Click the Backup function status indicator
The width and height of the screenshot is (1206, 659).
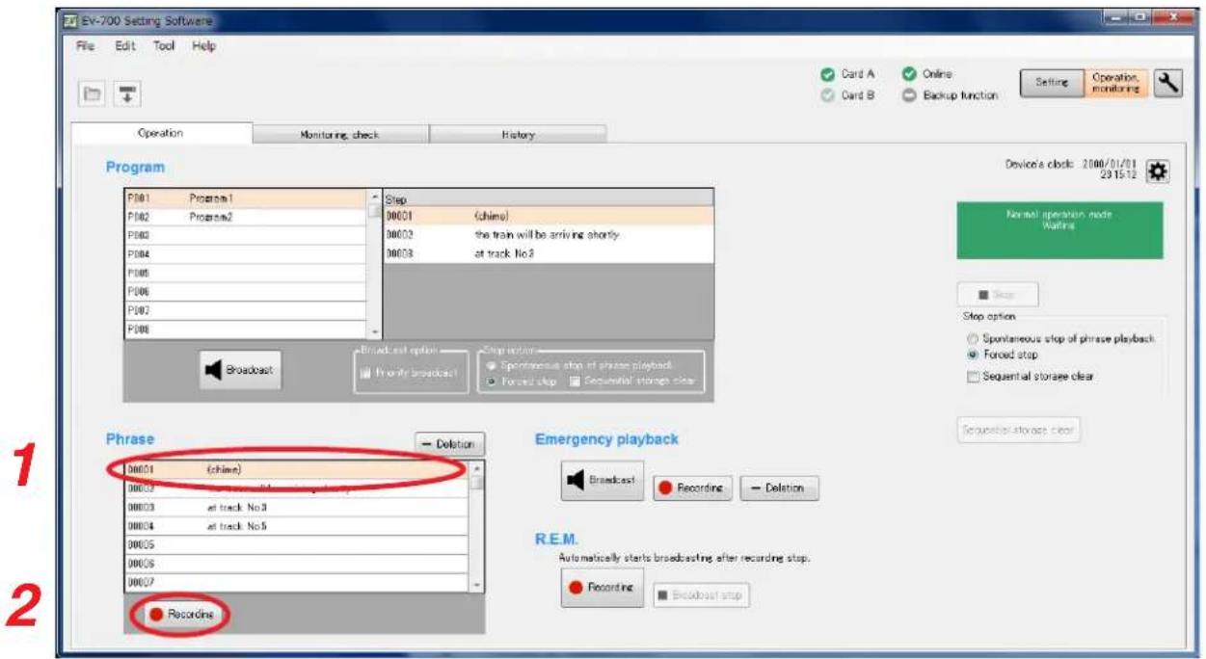click(x=951, y=94)
